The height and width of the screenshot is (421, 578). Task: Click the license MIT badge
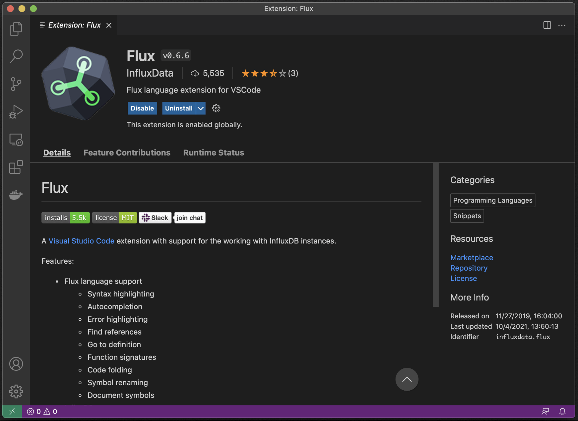point(115,217)
